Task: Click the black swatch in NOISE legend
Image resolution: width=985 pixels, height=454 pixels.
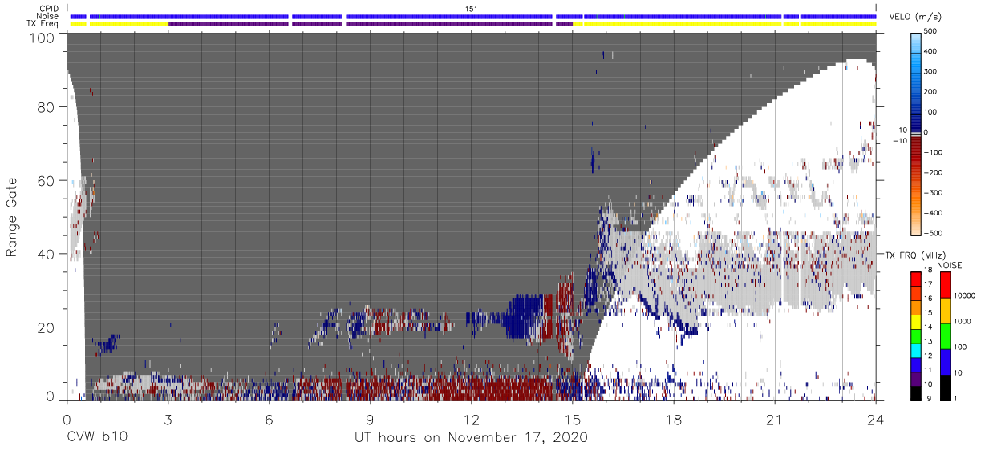Action: [946, 387]
